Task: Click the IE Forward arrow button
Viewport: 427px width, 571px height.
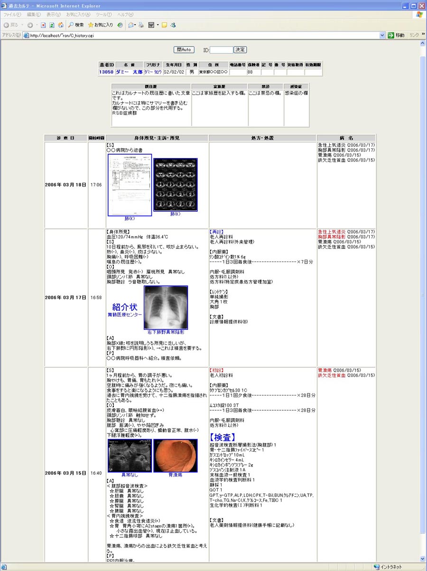Action: pyautogui.click(x=29, y=25)
